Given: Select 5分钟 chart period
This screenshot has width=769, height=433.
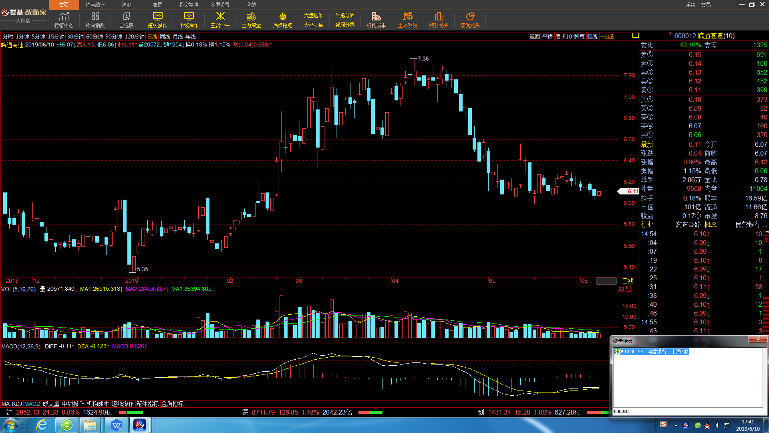Looking at the screenshot, I should [x=38, y=36].
